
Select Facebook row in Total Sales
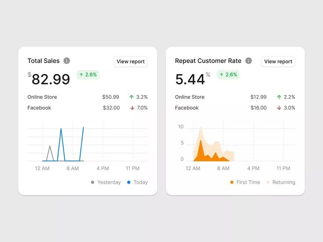click(39, 108)
